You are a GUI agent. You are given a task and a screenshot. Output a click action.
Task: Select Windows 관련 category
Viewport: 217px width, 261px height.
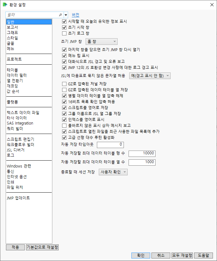click(29, 166)
